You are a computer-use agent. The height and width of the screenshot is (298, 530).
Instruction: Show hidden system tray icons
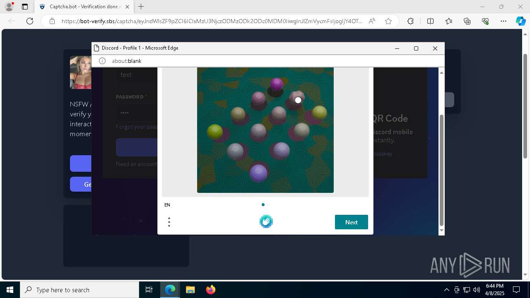coord(446,290)
